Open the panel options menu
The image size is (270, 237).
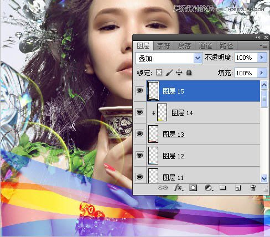[x=263, y=45]
